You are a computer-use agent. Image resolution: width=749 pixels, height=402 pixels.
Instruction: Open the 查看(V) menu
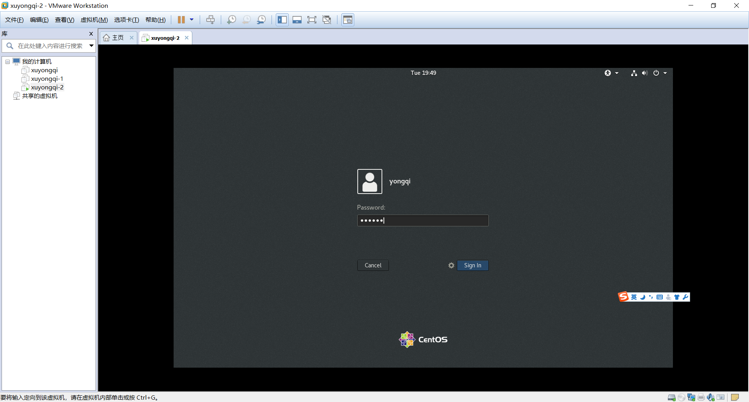coord(65,20)
